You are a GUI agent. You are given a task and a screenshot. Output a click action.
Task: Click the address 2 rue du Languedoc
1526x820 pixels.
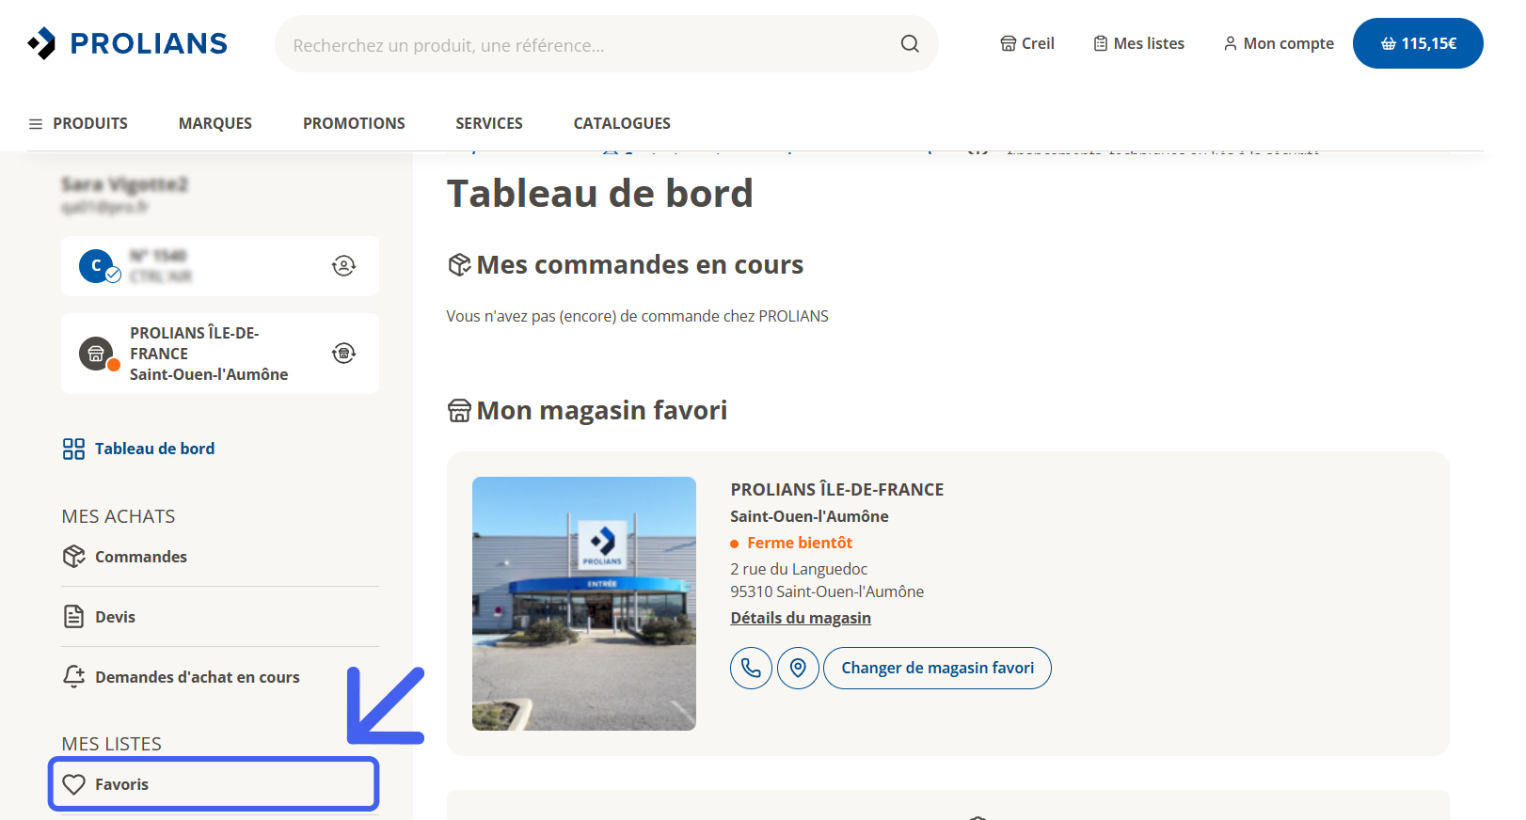(799, 569)
